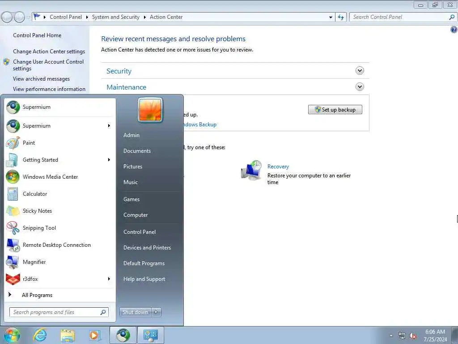Switch to Control Panel taskbar button

click(x=150, y=335)
